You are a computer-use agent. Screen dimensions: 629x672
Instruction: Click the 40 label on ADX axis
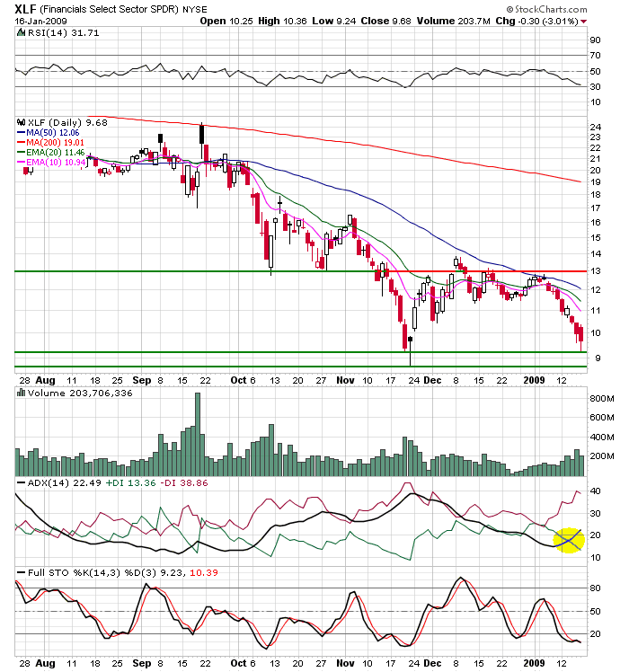[595, 491]
